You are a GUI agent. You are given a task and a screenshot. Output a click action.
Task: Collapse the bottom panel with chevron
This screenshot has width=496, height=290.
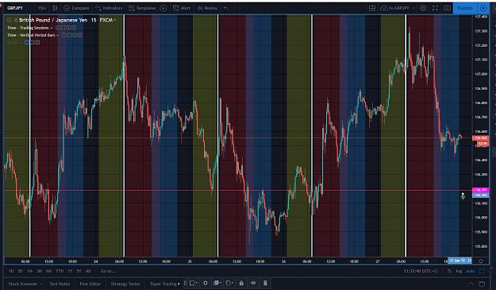471,284
